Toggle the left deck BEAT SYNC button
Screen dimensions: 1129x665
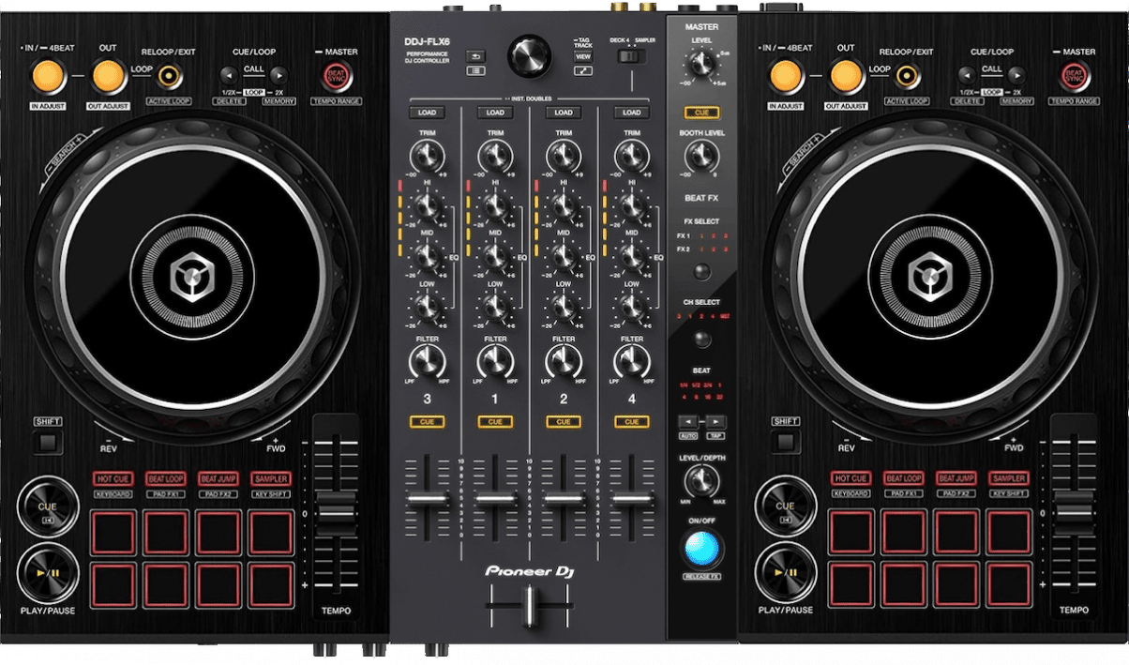point(337,75)
